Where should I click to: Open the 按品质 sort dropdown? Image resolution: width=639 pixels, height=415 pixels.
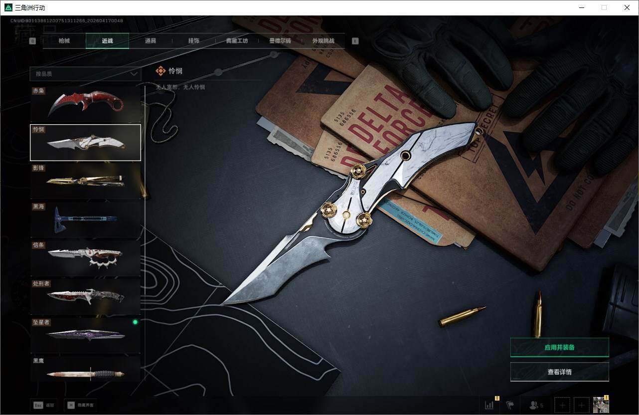pos(85,74)
